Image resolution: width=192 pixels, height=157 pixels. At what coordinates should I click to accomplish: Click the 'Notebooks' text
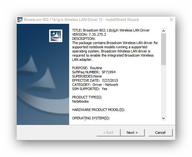click(80, 101)
